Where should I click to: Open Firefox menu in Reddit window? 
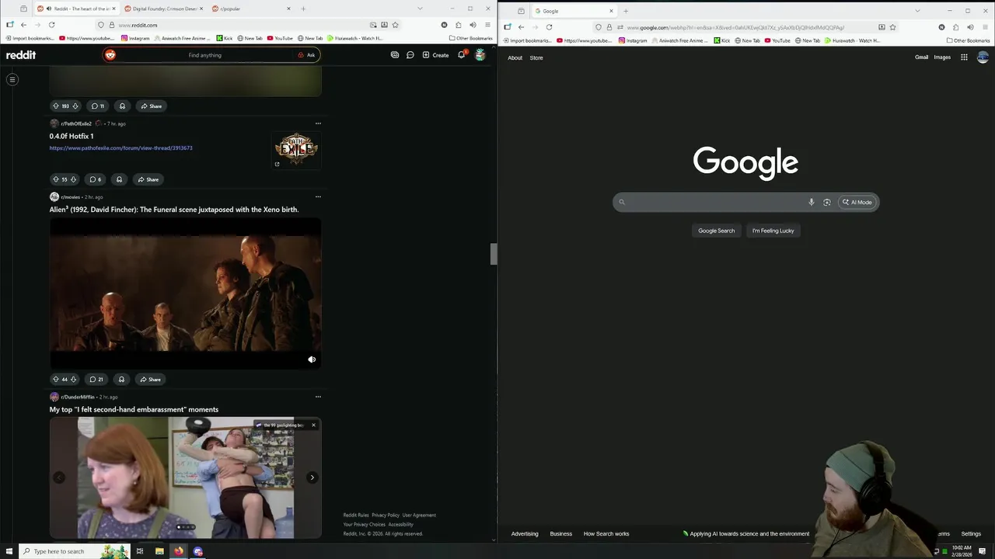point(487,25)
